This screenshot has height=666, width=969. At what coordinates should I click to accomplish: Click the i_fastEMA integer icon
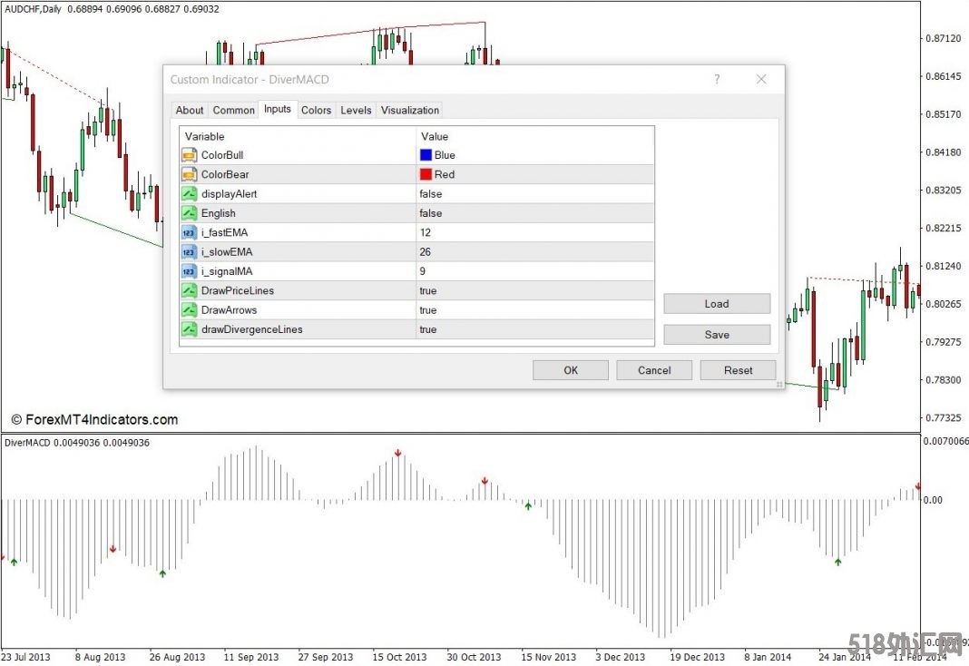pyautogui.click(x=189, y=232)
